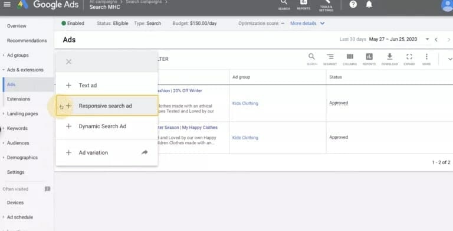Expand Ad groups in sidebar
Screen dimensions: 453x231
point(4,55)
